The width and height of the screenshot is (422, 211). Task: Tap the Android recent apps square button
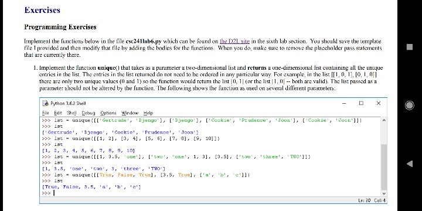click(x=409, y=47)
